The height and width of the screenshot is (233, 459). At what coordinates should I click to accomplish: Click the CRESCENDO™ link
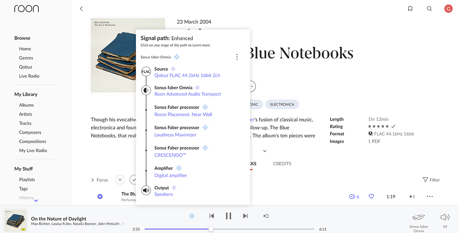170,155
